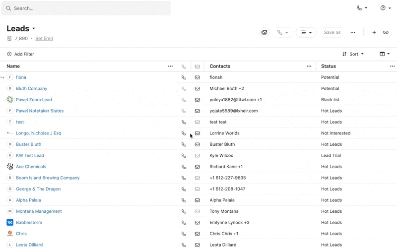Image resolution: width=397 pixels, height=249 pixels.
Task: Click the Set limit link
Action: pyautogui.click(x=44, y=39)
